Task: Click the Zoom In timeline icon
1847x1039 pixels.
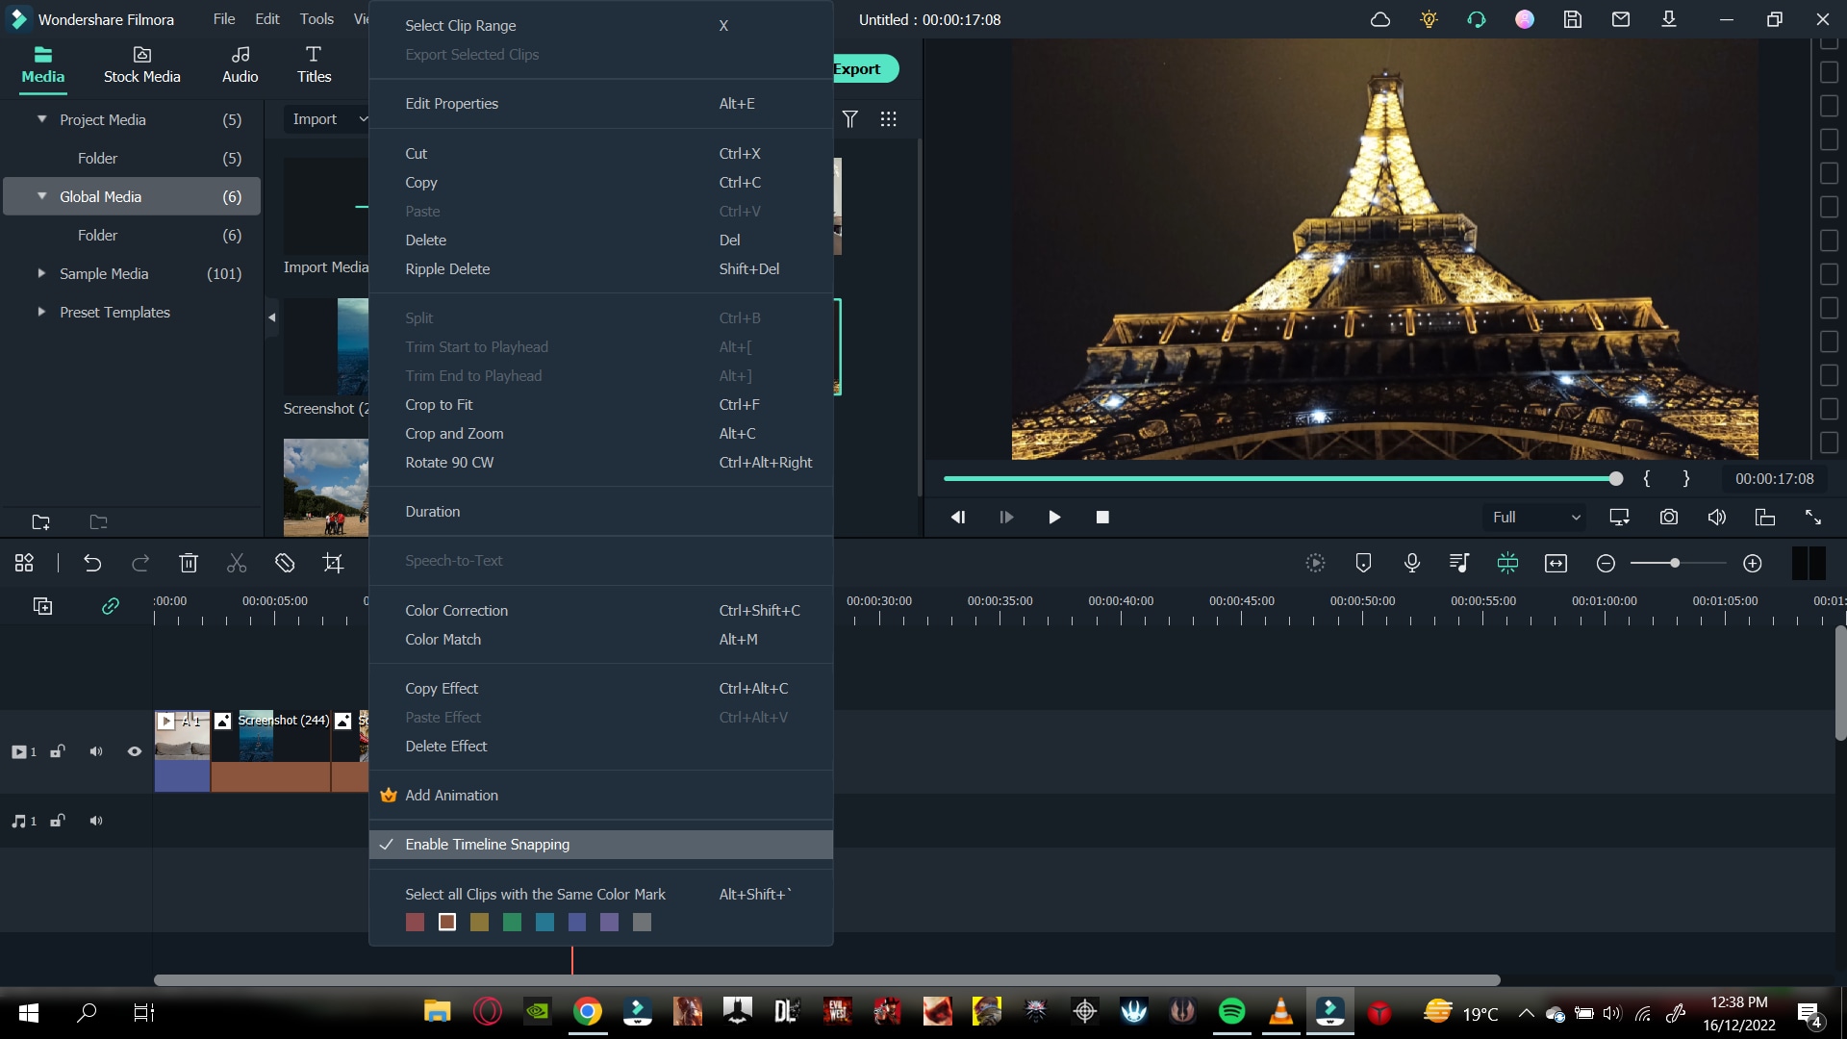Action: [1753, 562]
